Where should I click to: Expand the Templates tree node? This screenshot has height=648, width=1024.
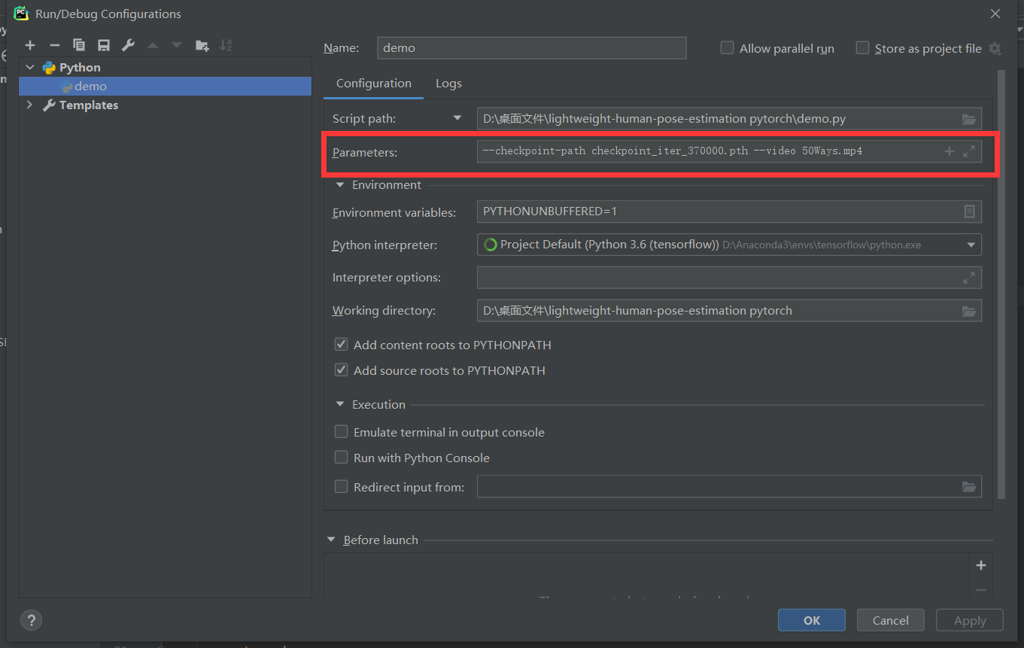(x=29, y=105)
